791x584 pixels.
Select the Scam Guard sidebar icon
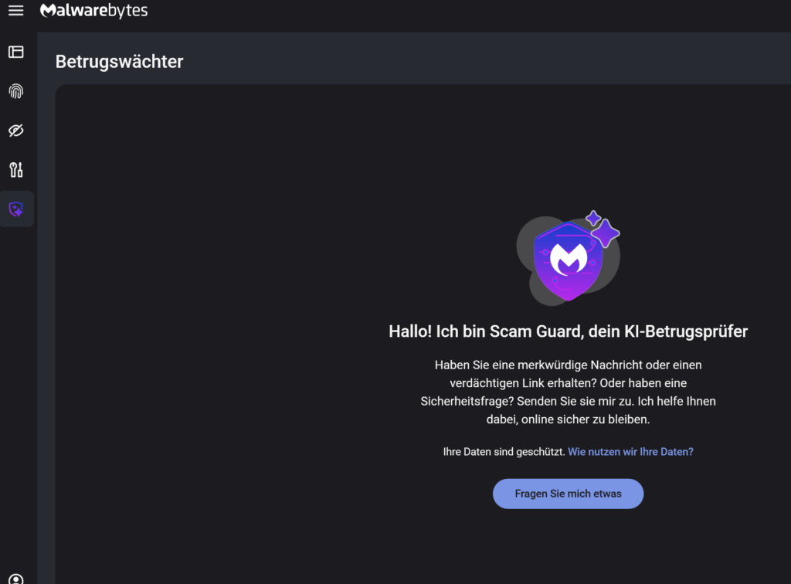point(16,209)
